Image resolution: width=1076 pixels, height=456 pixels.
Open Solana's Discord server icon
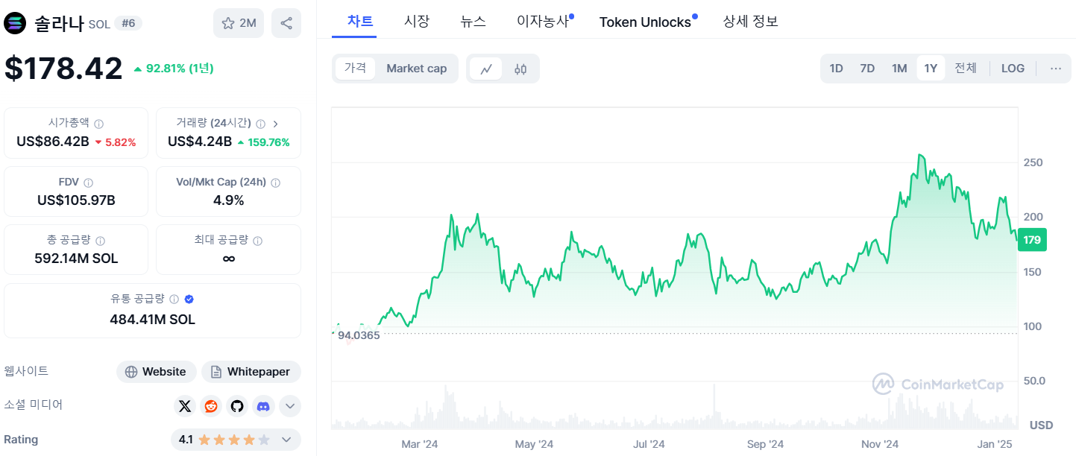tap(262, 406)
